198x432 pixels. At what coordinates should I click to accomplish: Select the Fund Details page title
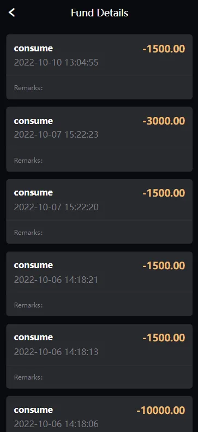[100, 13]
